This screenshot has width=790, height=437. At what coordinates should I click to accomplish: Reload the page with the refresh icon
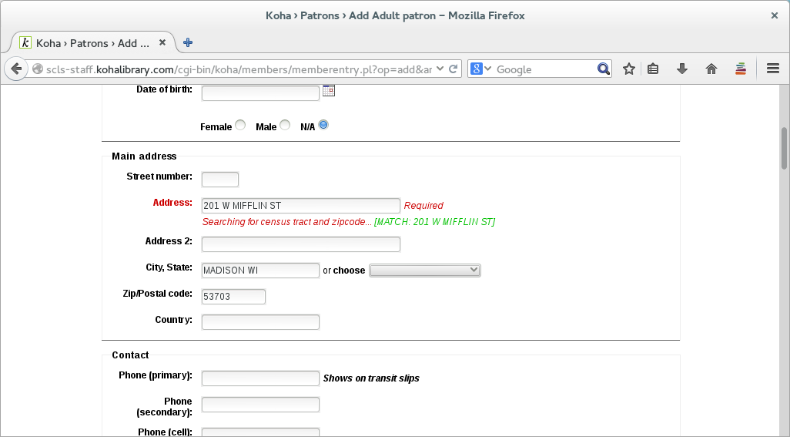[x=454, y=69]
